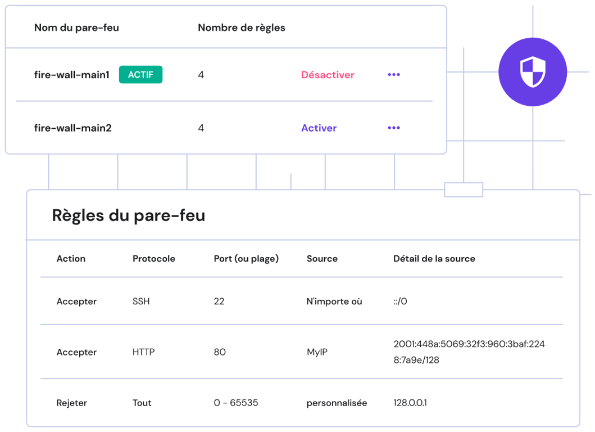Click rule count 4 of fire-wall-main1
The width and height of the screenshot is (595, 432).
click(201, 75)
